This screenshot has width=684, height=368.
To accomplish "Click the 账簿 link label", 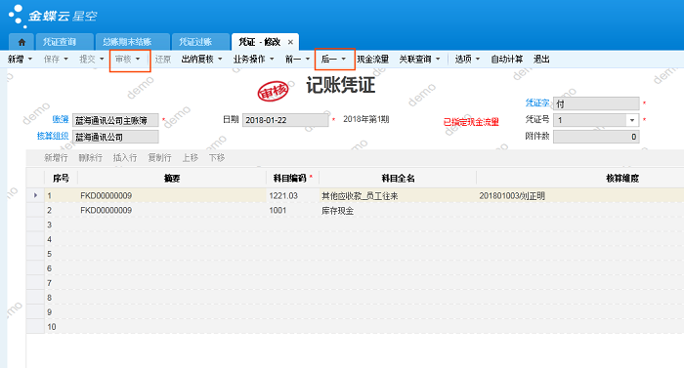I will tap(61, 119).
